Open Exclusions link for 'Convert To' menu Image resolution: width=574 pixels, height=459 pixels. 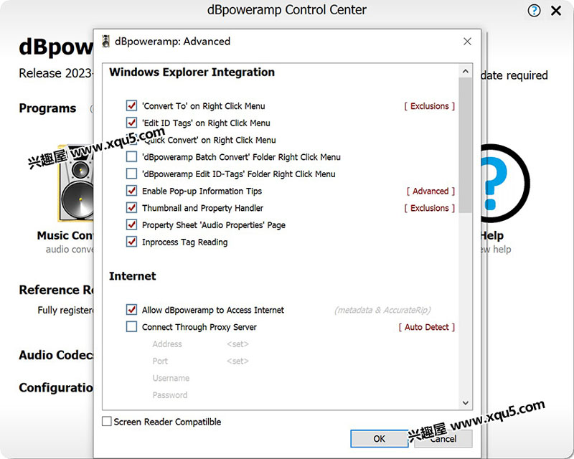429,105
